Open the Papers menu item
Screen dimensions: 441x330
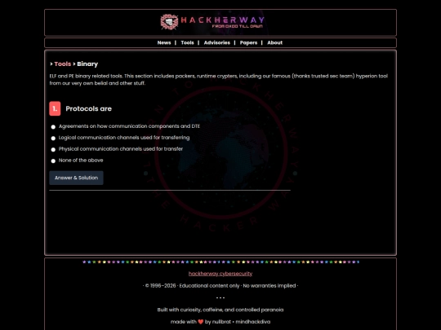point(248,42)
